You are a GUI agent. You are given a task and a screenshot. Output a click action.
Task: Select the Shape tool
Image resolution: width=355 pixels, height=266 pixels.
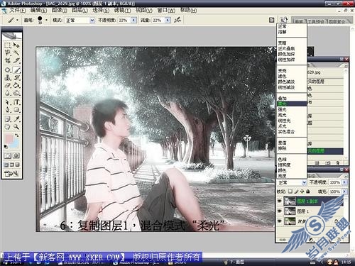coord(16,110)
